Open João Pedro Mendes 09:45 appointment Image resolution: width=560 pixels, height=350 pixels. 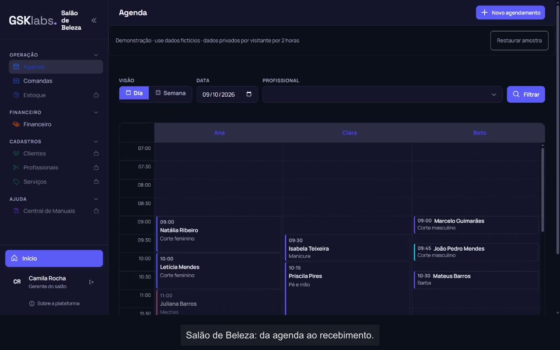point(476,252)
